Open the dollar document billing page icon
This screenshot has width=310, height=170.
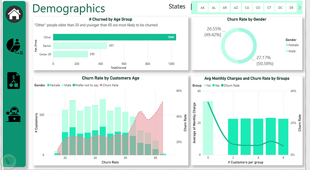[14, 80]
